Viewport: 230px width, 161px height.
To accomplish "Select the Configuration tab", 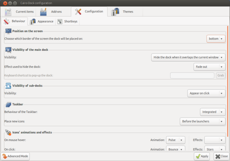I will (x=89, y=12).
